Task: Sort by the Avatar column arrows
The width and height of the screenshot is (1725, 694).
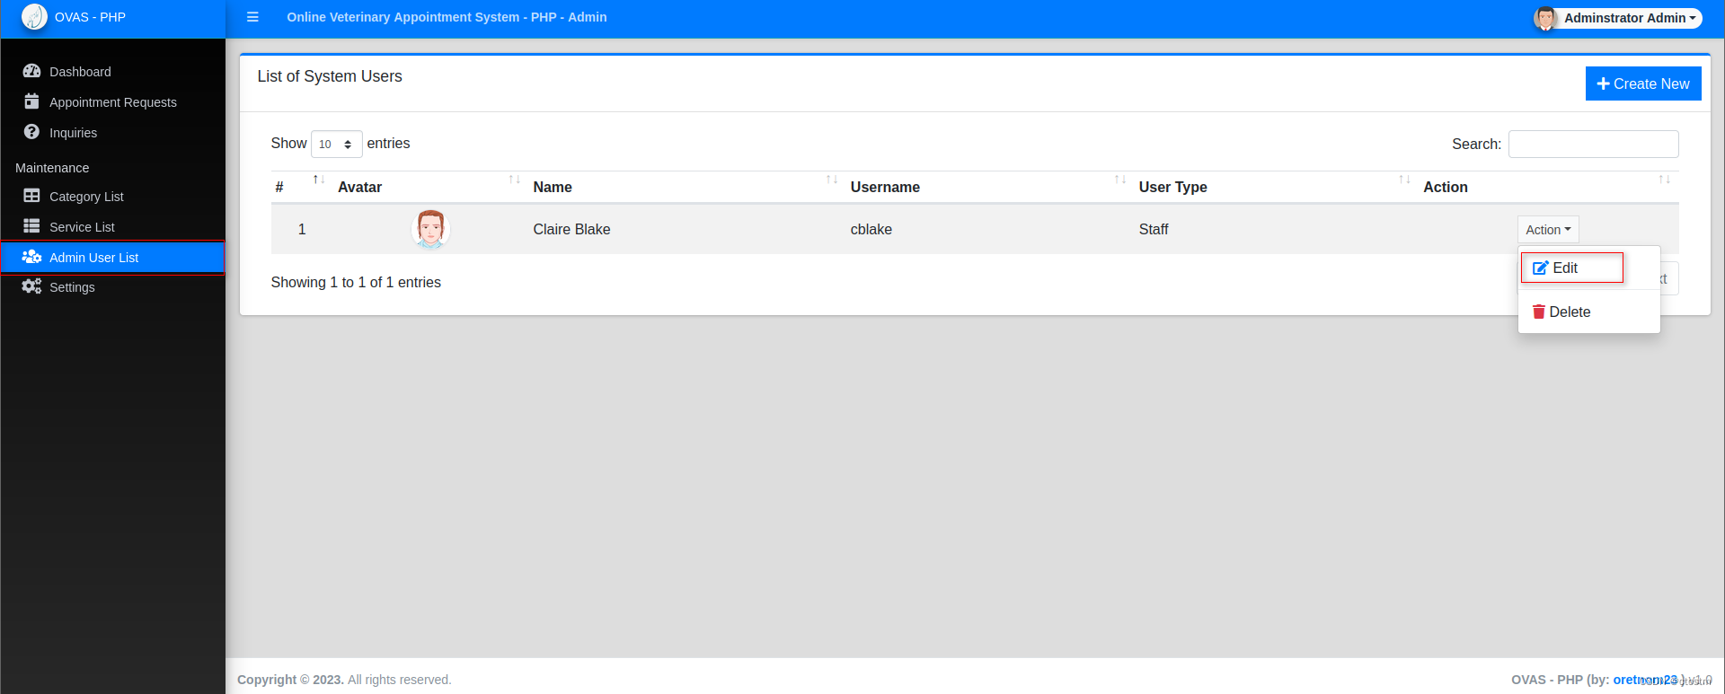Action: tap(514, 180)
